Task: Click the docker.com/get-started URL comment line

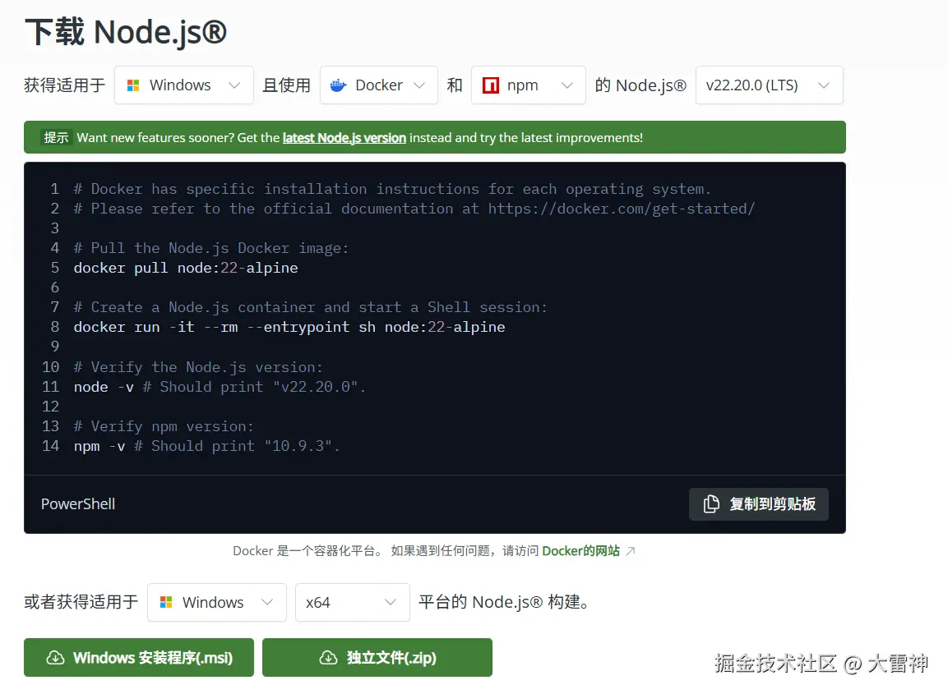Action: (x=414, y=209)
